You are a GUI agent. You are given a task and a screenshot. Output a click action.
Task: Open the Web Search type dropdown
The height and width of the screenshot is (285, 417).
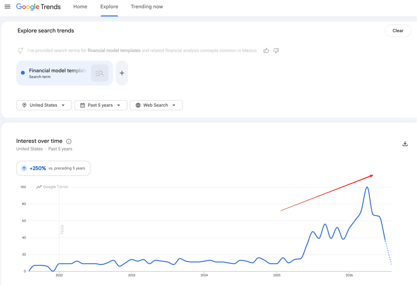[x=156, y=105]
